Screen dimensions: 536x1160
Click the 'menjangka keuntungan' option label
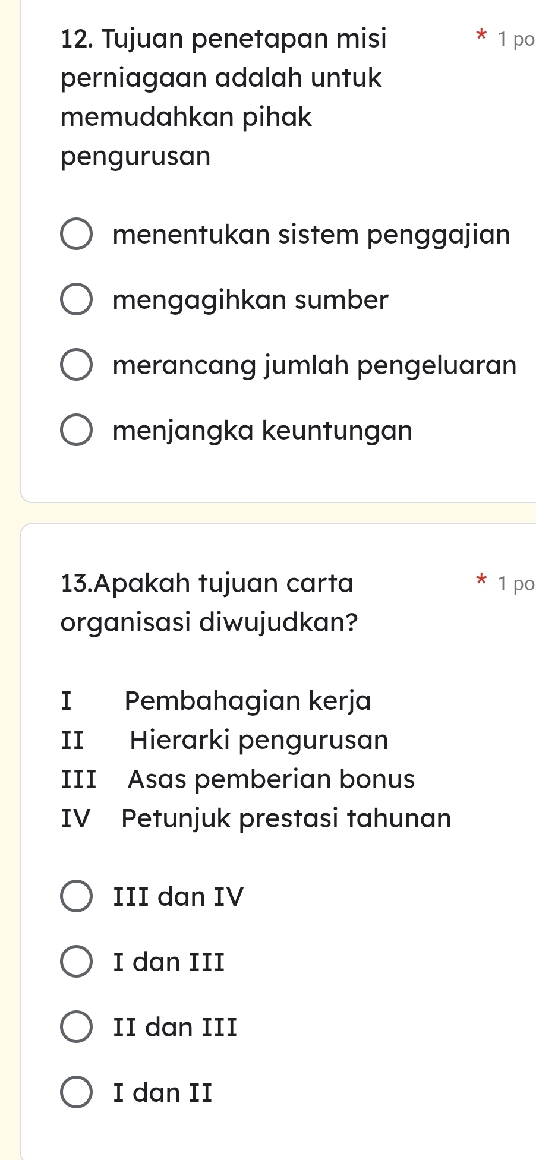[x=262, y=431]
